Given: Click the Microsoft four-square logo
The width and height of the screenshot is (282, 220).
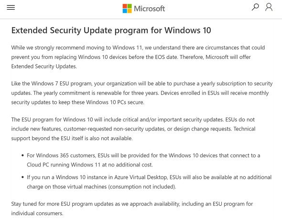Looking at the screenshot, I should point(127,9).
